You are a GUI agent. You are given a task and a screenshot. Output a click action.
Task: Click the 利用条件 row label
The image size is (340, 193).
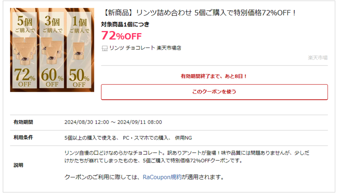[23, 138]
